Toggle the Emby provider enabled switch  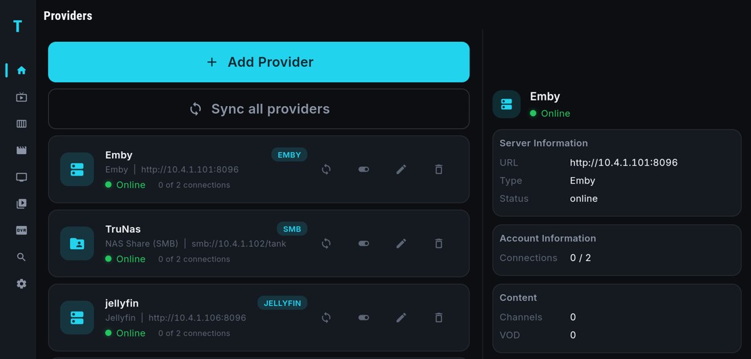pyautogui.click(x=364, y=169)
